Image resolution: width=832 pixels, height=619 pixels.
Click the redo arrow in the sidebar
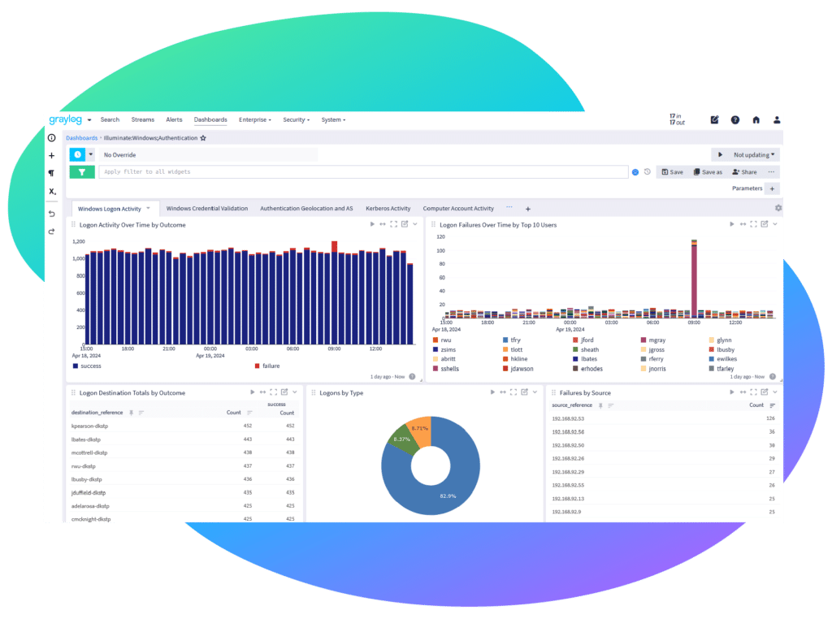point(52,231)
